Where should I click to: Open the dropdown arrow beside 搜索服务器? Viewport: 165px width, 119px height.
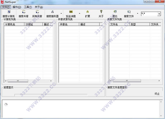click(61, 13)
